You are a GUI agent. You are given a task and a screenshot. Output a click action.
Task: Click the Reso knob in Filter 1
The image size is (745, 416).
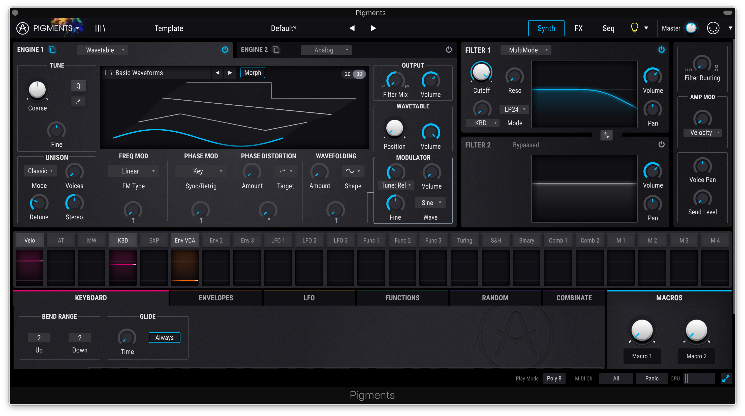point(514,77)
